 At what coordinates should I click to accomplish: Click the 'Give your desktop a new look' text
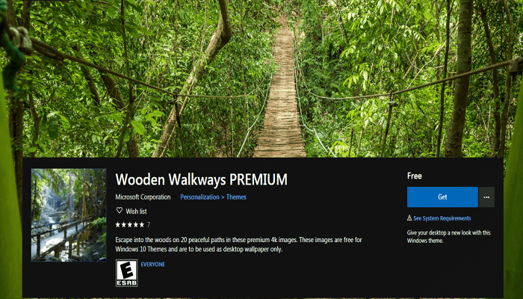click(x=448, y=237)
